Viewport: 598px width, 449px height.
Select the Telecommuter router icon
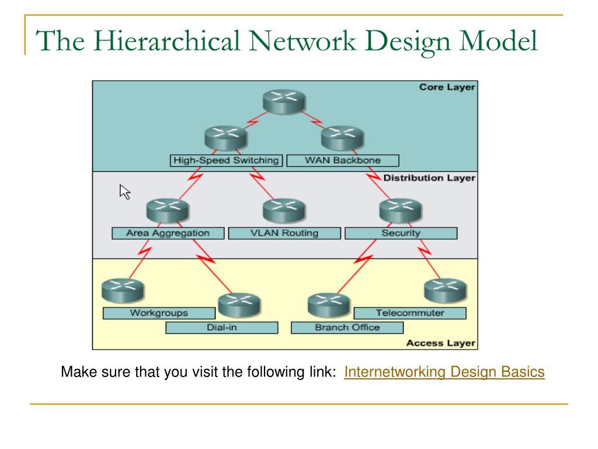(x=445, y=291)
